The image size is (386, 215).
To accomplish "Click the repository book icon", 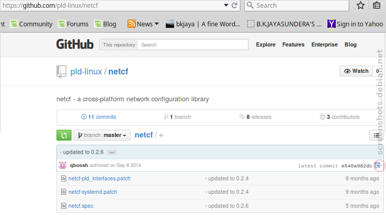I will click(61, 72).
